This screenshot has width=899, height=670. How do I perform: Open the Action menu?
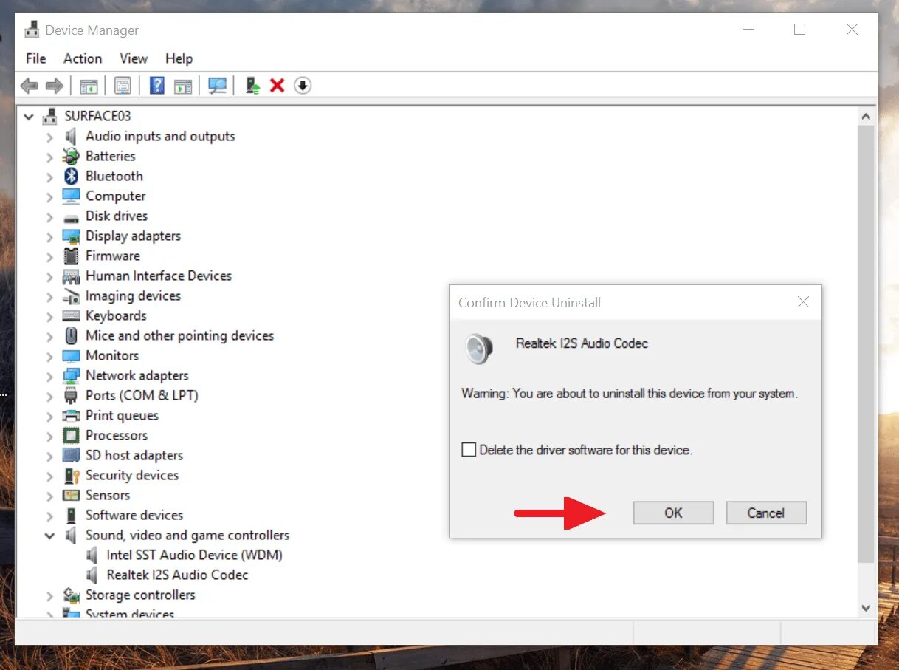tap(83, 58)
